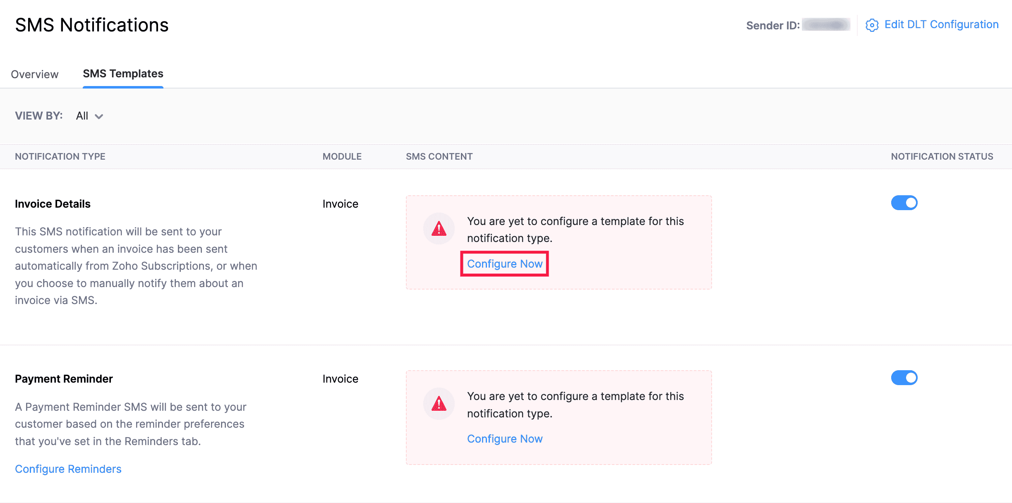The width and height of the screenshot is (1012, 503).
Task: Click the Invoice module label under Payment Reminder
Action: coord(340,378)
